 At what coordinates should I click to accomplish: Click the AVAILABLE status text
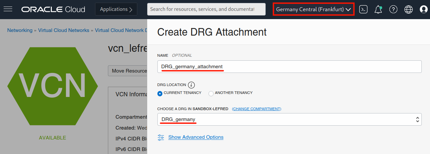[52, 138]
